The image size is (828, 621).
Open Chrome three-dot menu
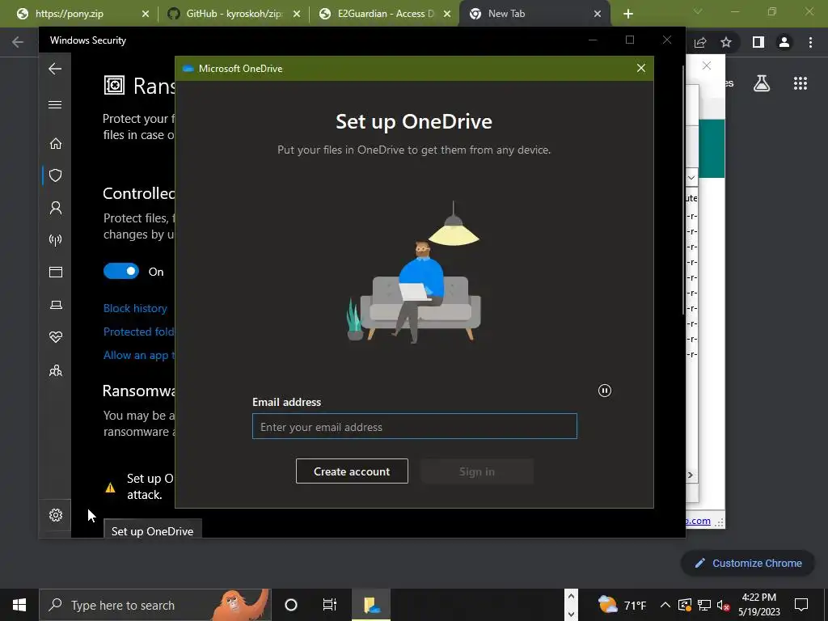pos(810,42)
